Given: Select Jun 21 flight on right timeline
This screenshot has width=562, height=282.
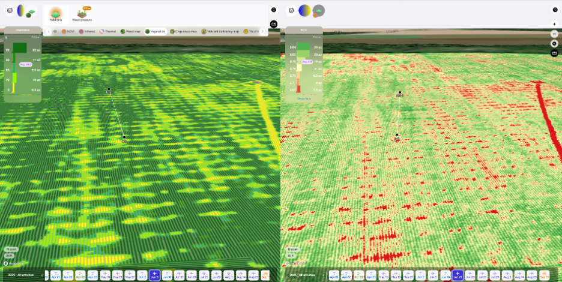Looking at the screenshot, I should (x=458, y=275).
